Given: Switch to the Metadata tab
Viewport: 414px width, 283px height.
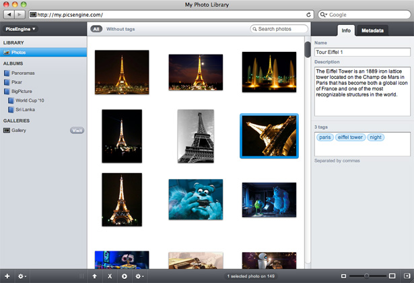Looking at the screenshot, I should coord(372,30).
